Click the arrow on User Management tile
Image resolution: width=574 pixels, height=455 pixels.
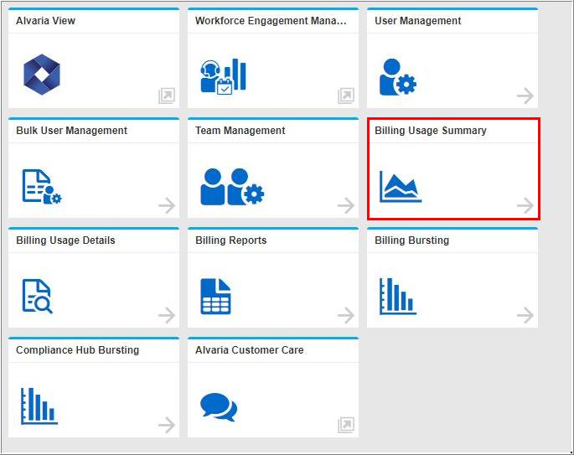pos(525,96)
